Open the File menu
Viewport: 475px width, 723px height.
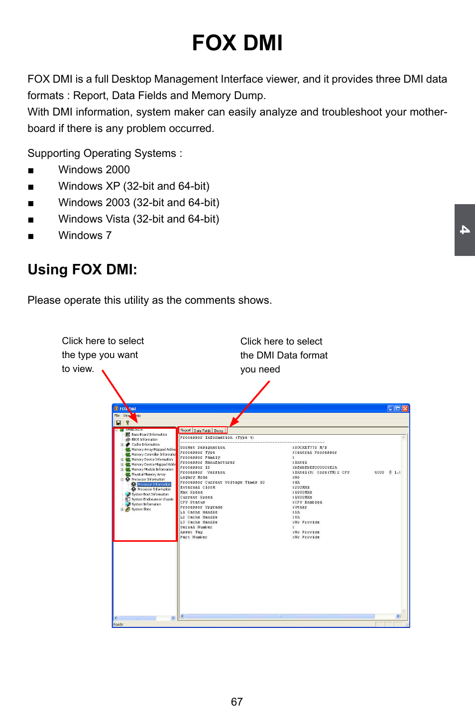117,415
